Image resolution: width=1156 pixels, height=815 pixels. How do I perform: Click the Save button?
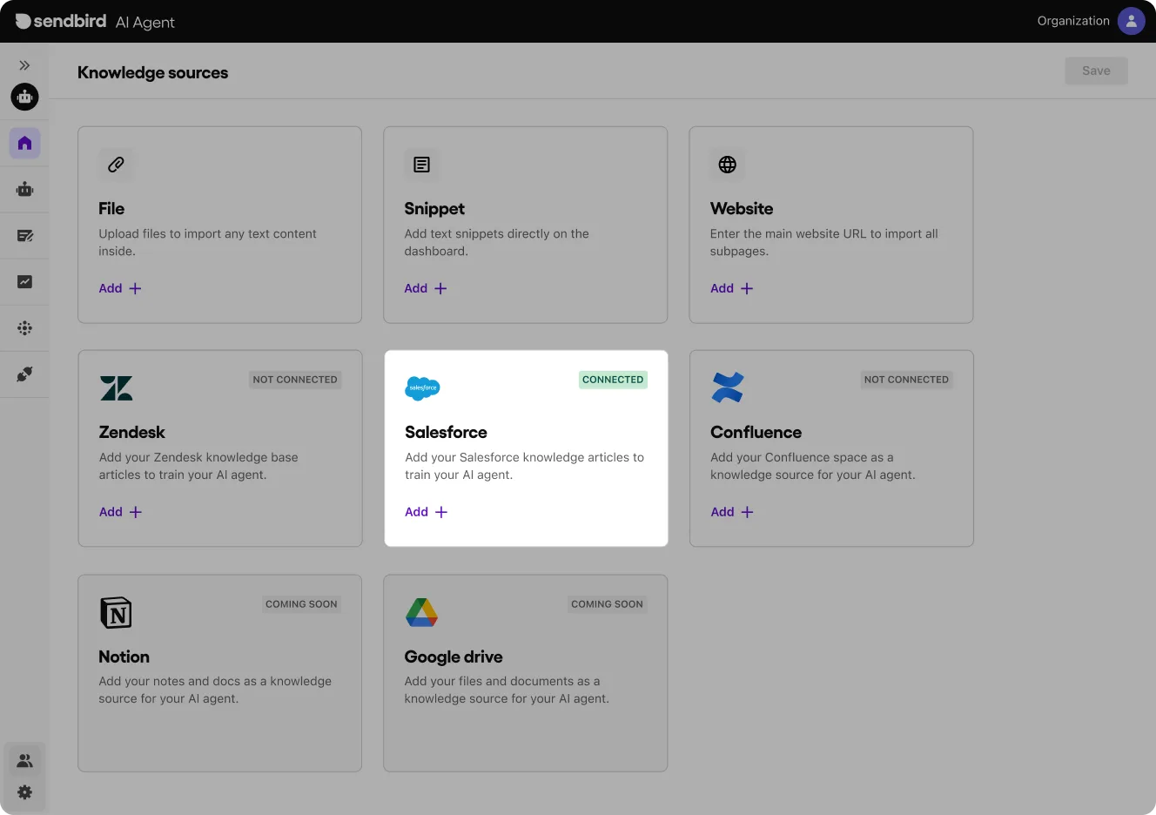pos(1096,71)
